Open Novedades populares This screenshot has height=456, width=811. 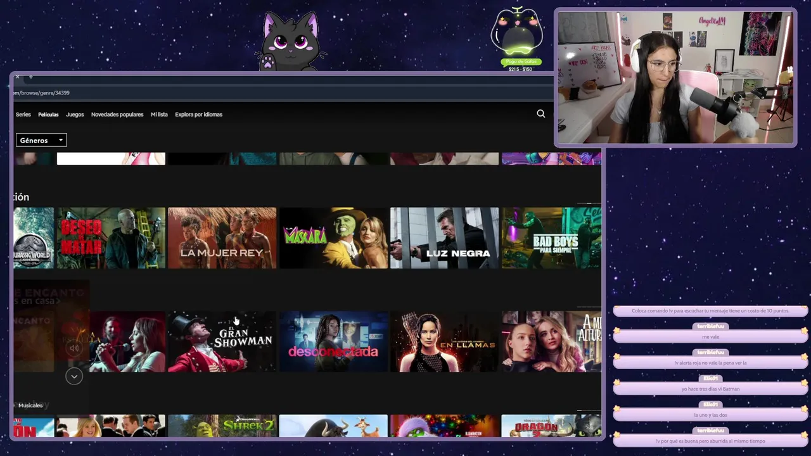(117, 115)
